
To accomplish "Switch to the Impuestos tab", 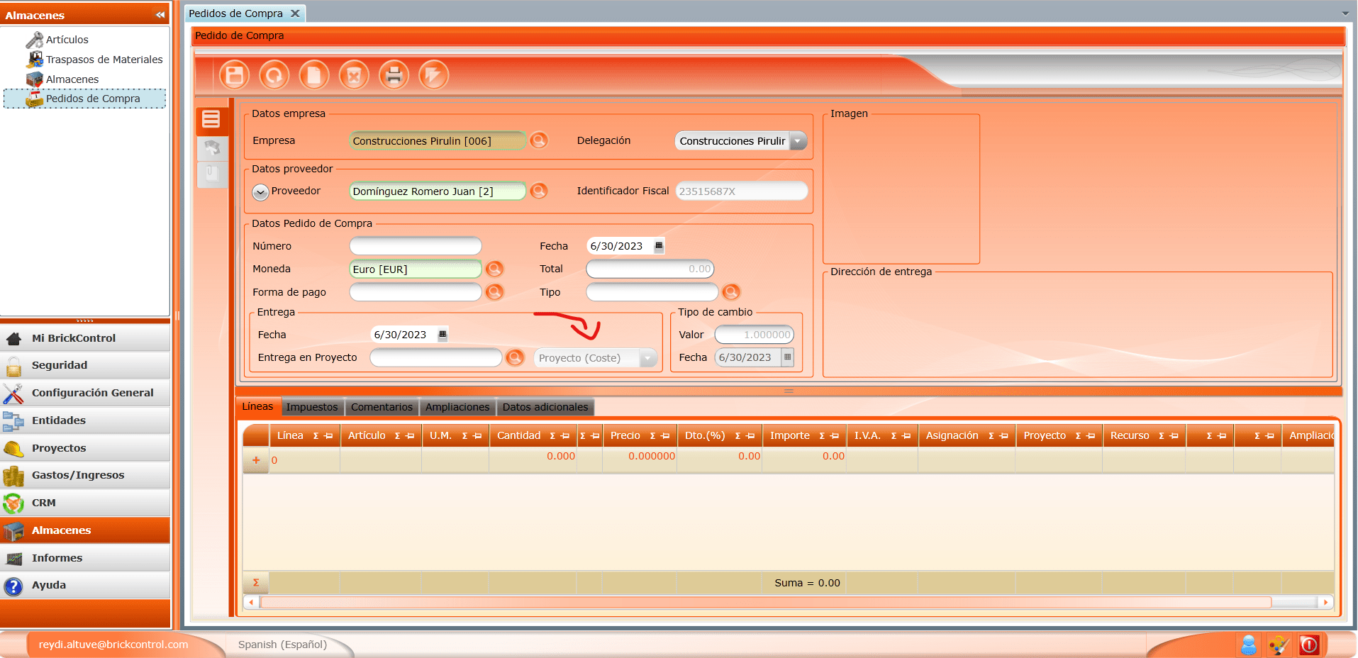I will tap(312, 407).
